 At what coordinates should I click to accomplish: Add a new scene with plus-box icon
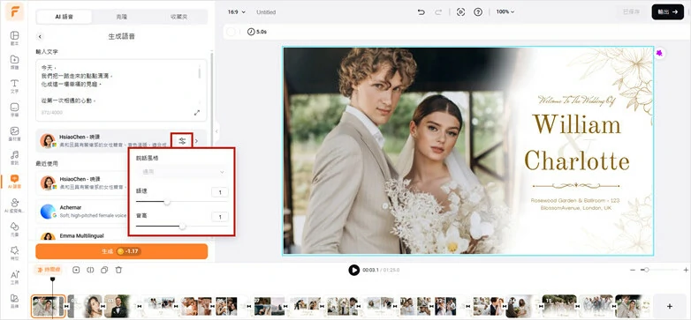point(76,270)
